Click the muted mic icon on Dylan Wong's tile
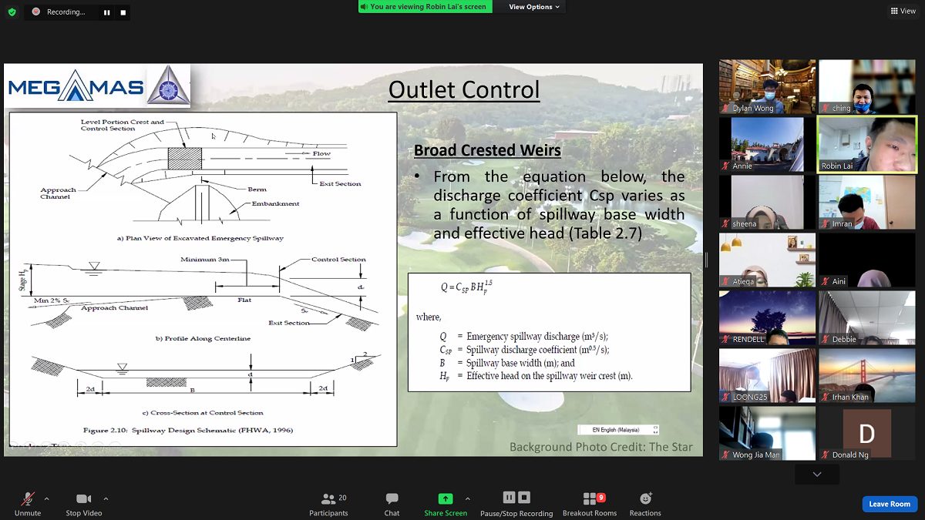 [725, 109]
